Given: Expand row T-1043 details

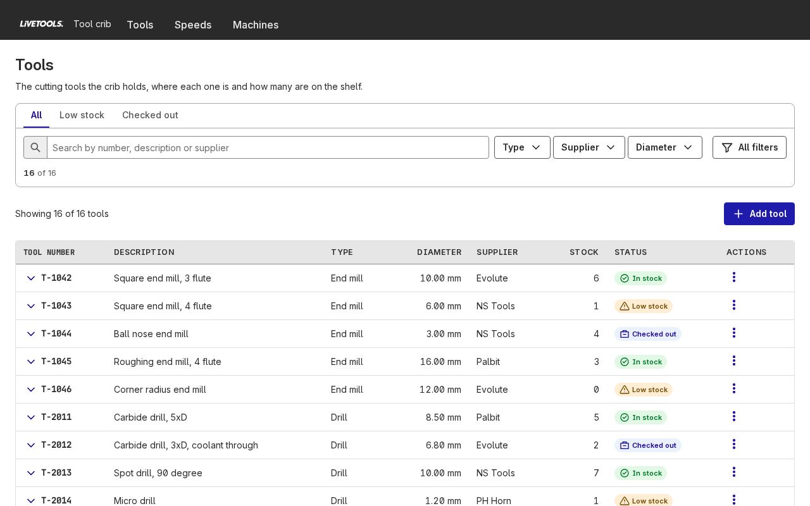Looking at the screenshot, I should point(31,306).
